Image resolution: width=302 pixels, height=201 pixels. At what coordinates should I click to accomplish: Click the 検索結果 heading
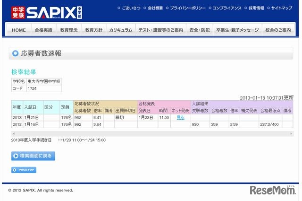pos(24,72)
